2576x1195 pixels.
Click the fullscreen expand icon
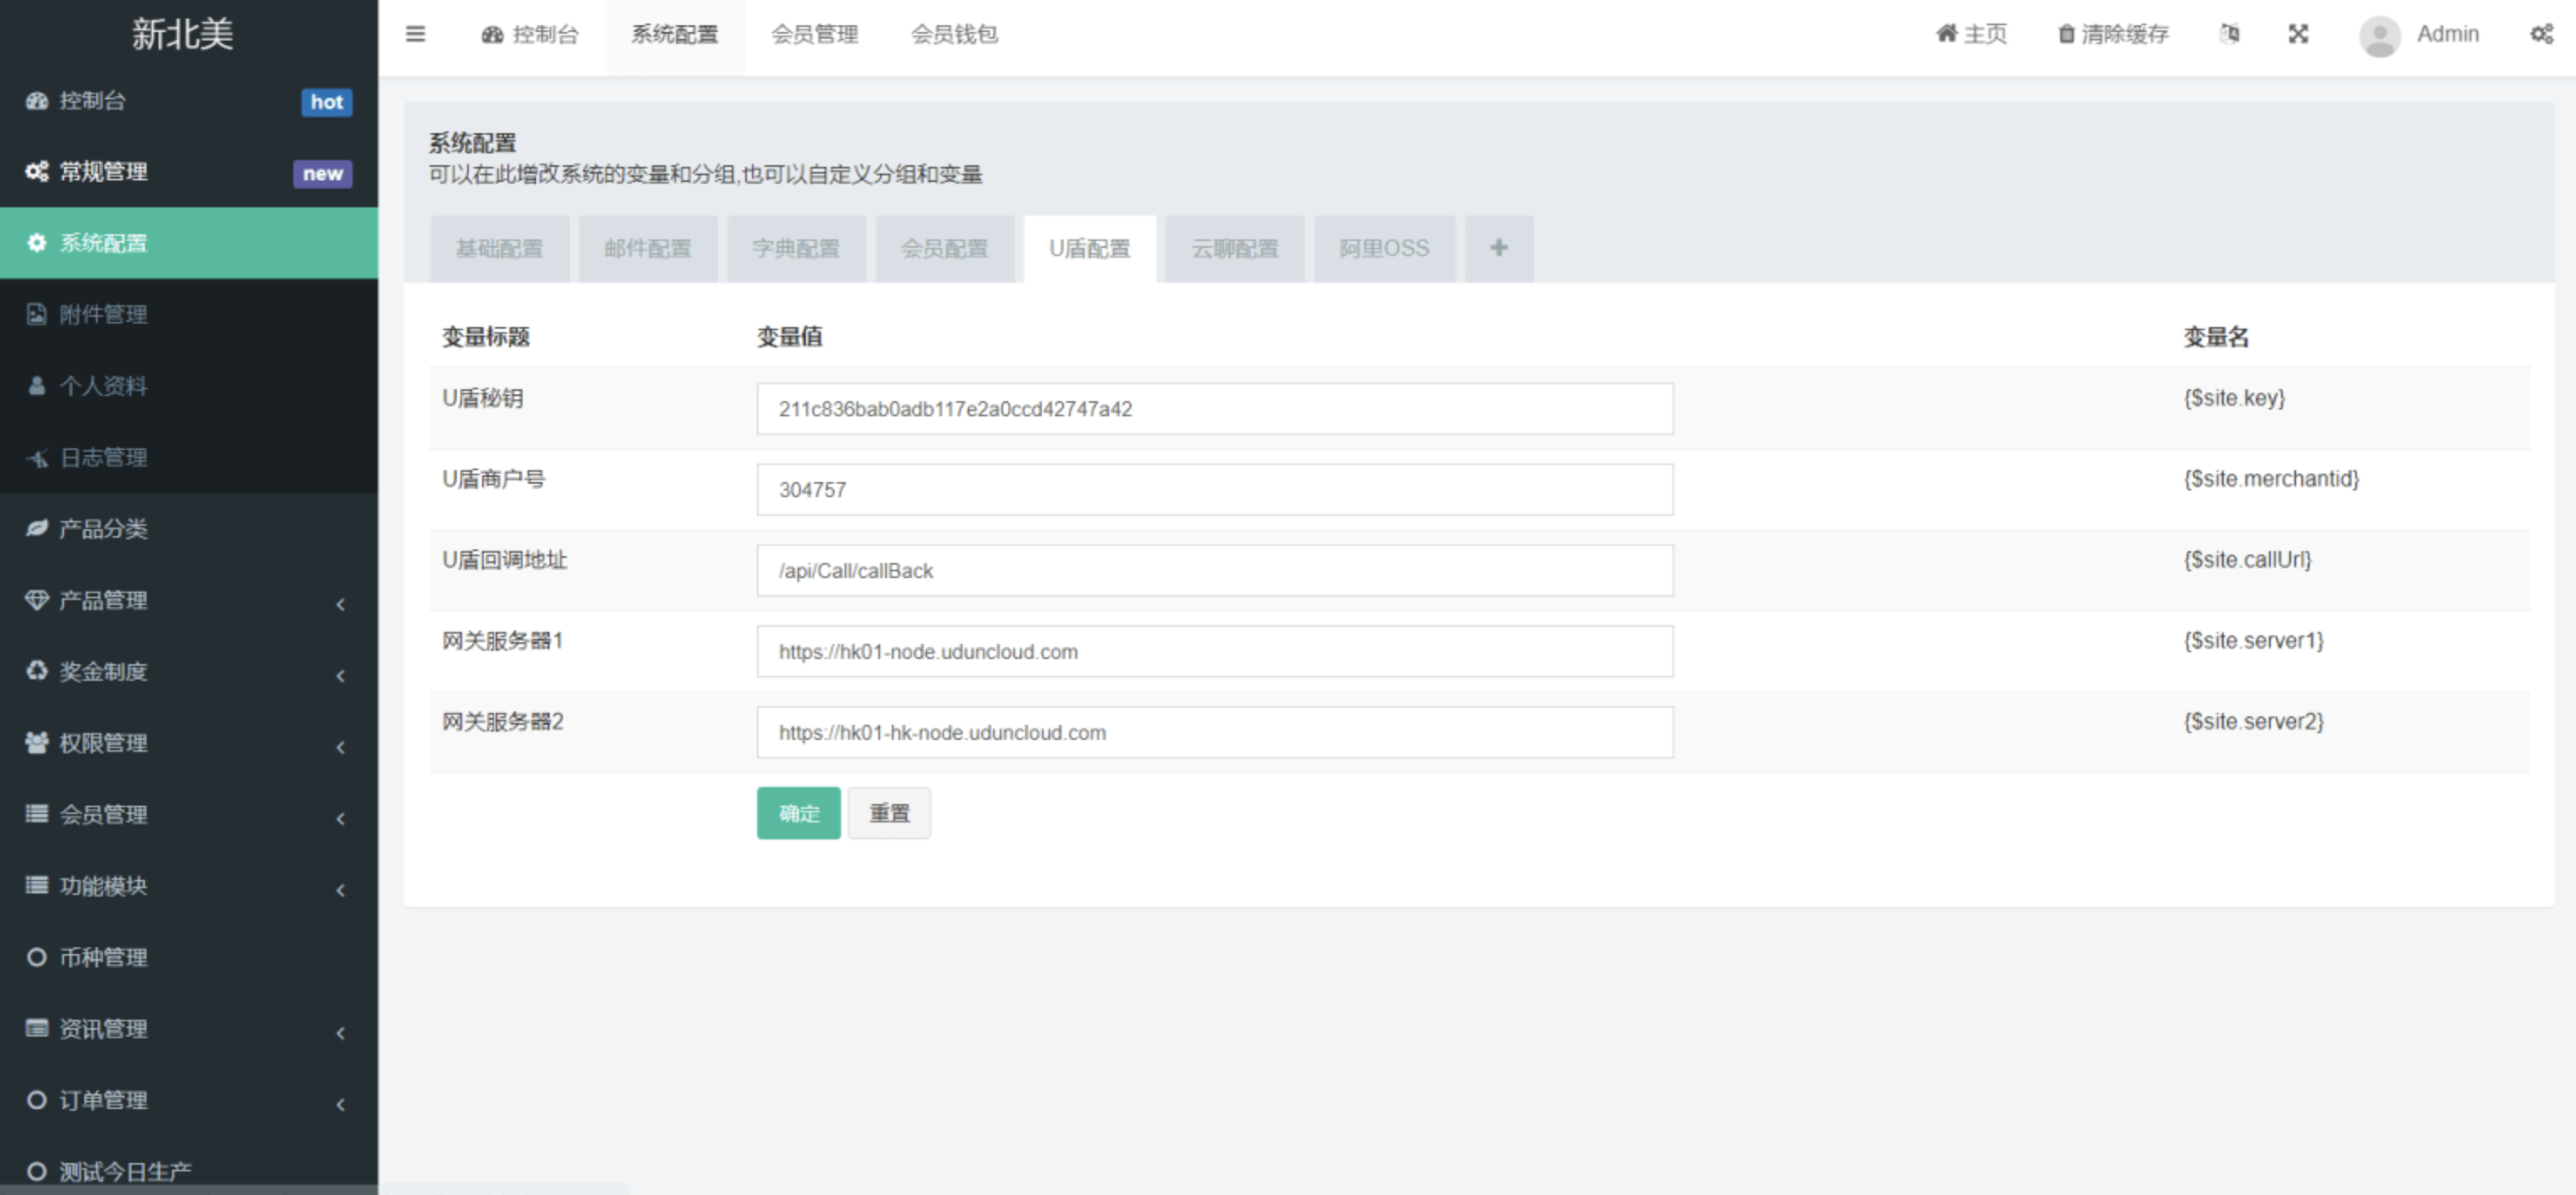[x=2299, y=33]
